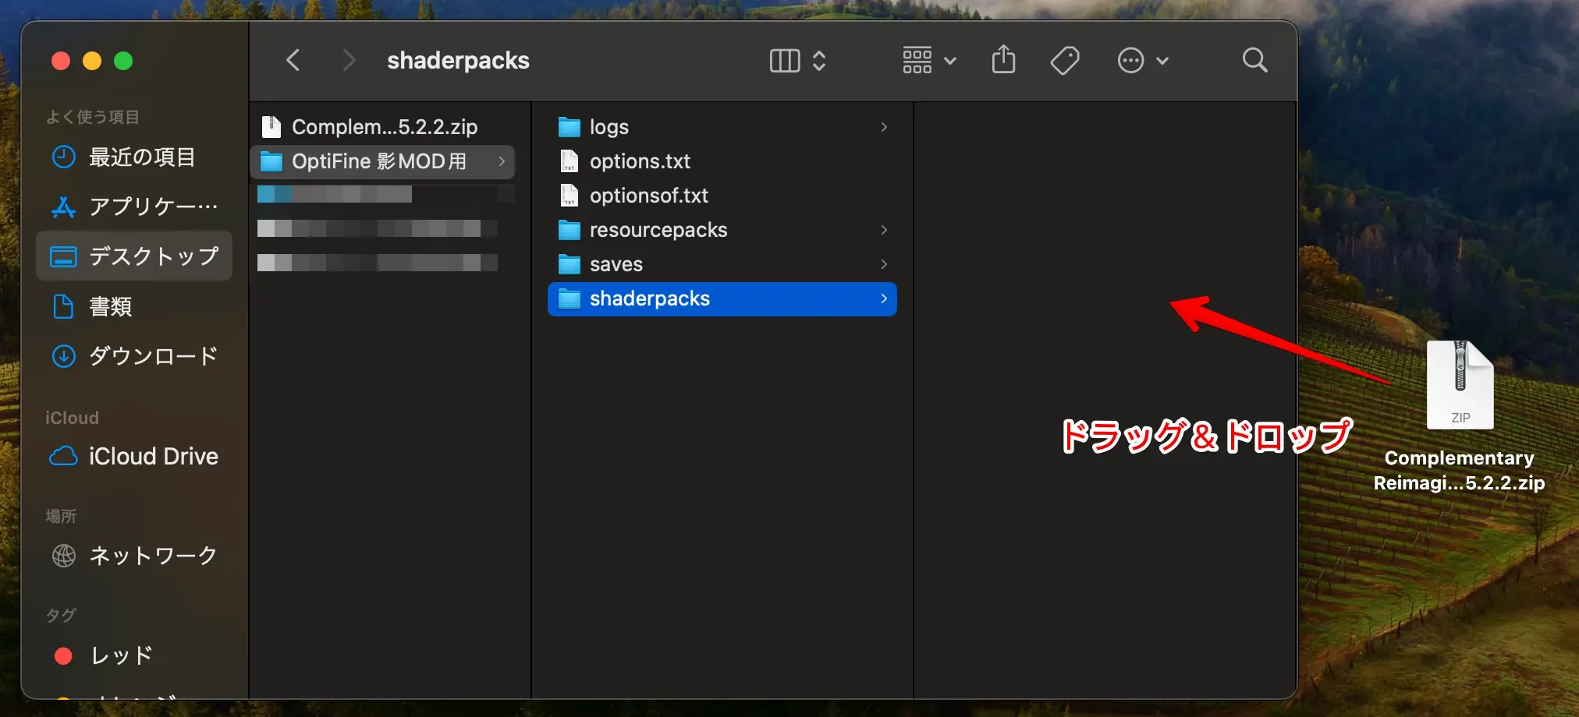Expand the saves folder chevron
Viewport: 1579px width, 717px height.
click(884, 264)
